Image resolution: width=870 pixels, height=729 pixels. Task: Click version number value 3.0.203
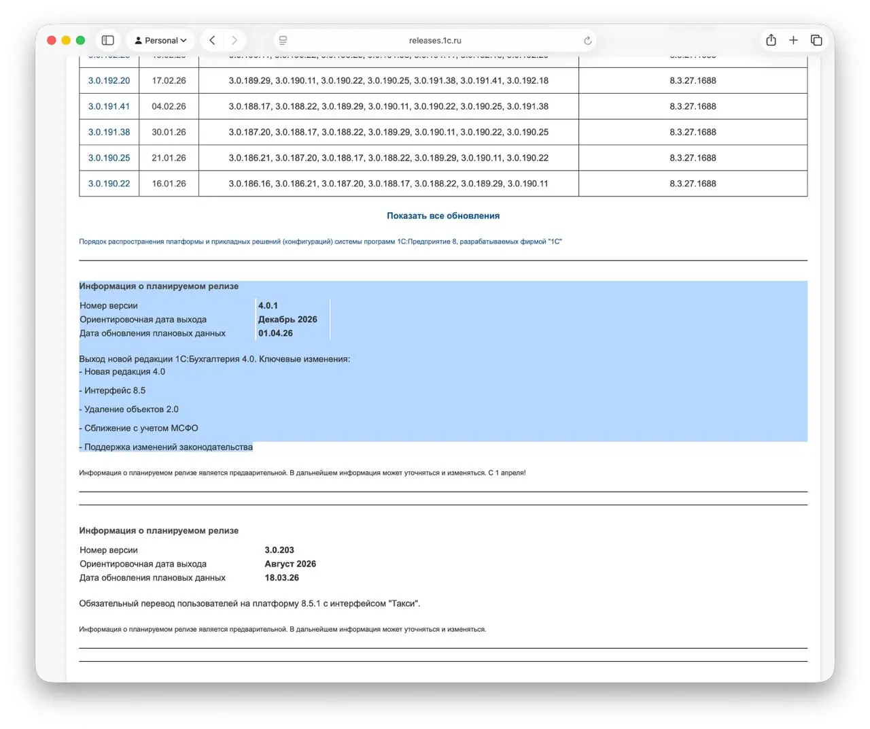279,550
